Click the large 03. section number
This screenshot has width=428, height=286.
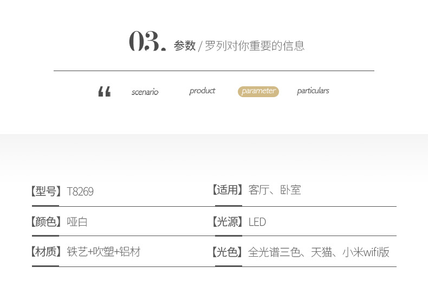(x=147, y=42)
